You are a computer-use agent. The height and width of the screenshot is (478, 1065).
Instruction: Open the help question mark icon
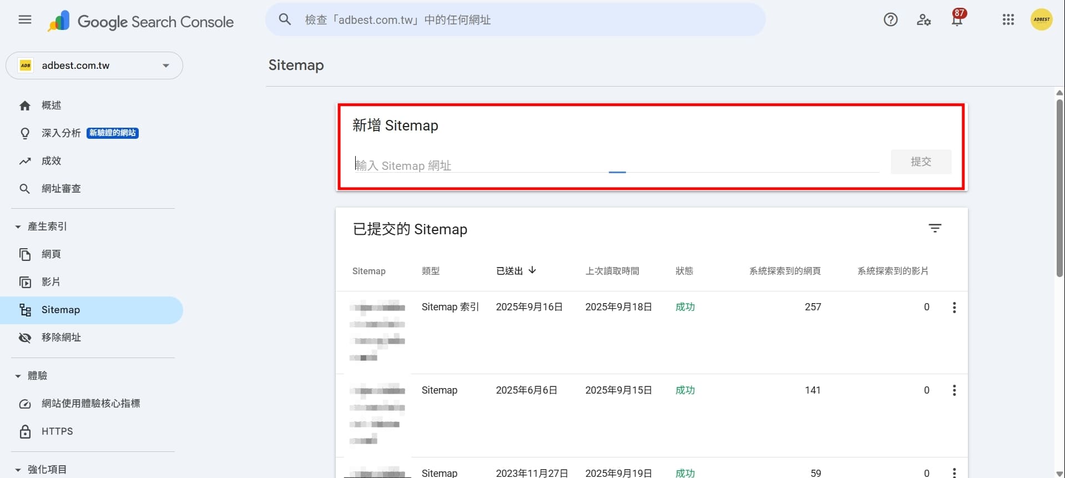point(891,20)
